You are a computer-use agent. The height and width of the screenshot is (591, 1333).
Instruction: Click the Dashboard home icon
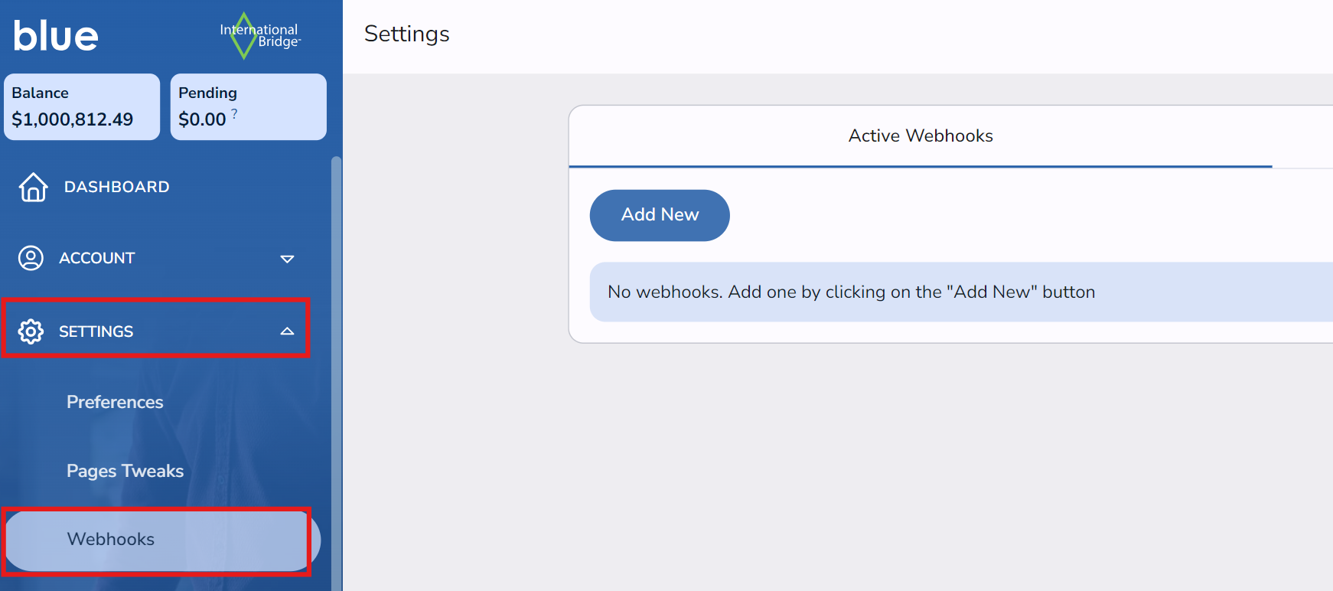33,187
